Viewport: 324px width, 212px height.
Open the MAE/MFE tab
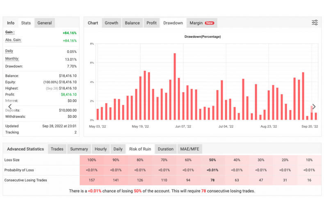pyautogui.click(x=190, y=149)
